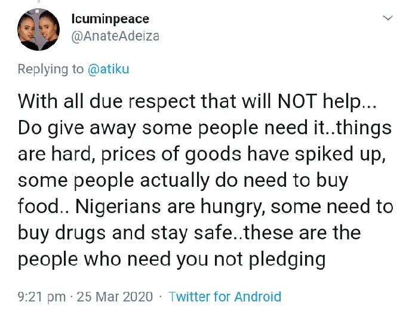Click the 'With all due respect' first line
The image size is (412, 311).
point(197,101)
